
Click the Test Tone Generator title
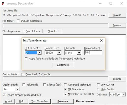click(35, 40)
